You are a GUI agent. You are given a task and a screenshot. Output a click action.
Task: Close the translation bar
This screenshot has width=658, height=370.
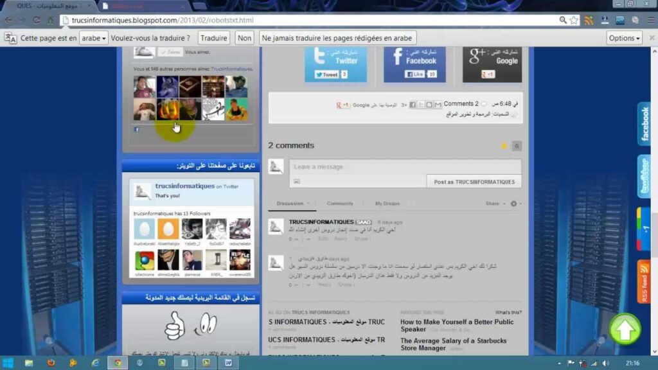pos(652,38)
